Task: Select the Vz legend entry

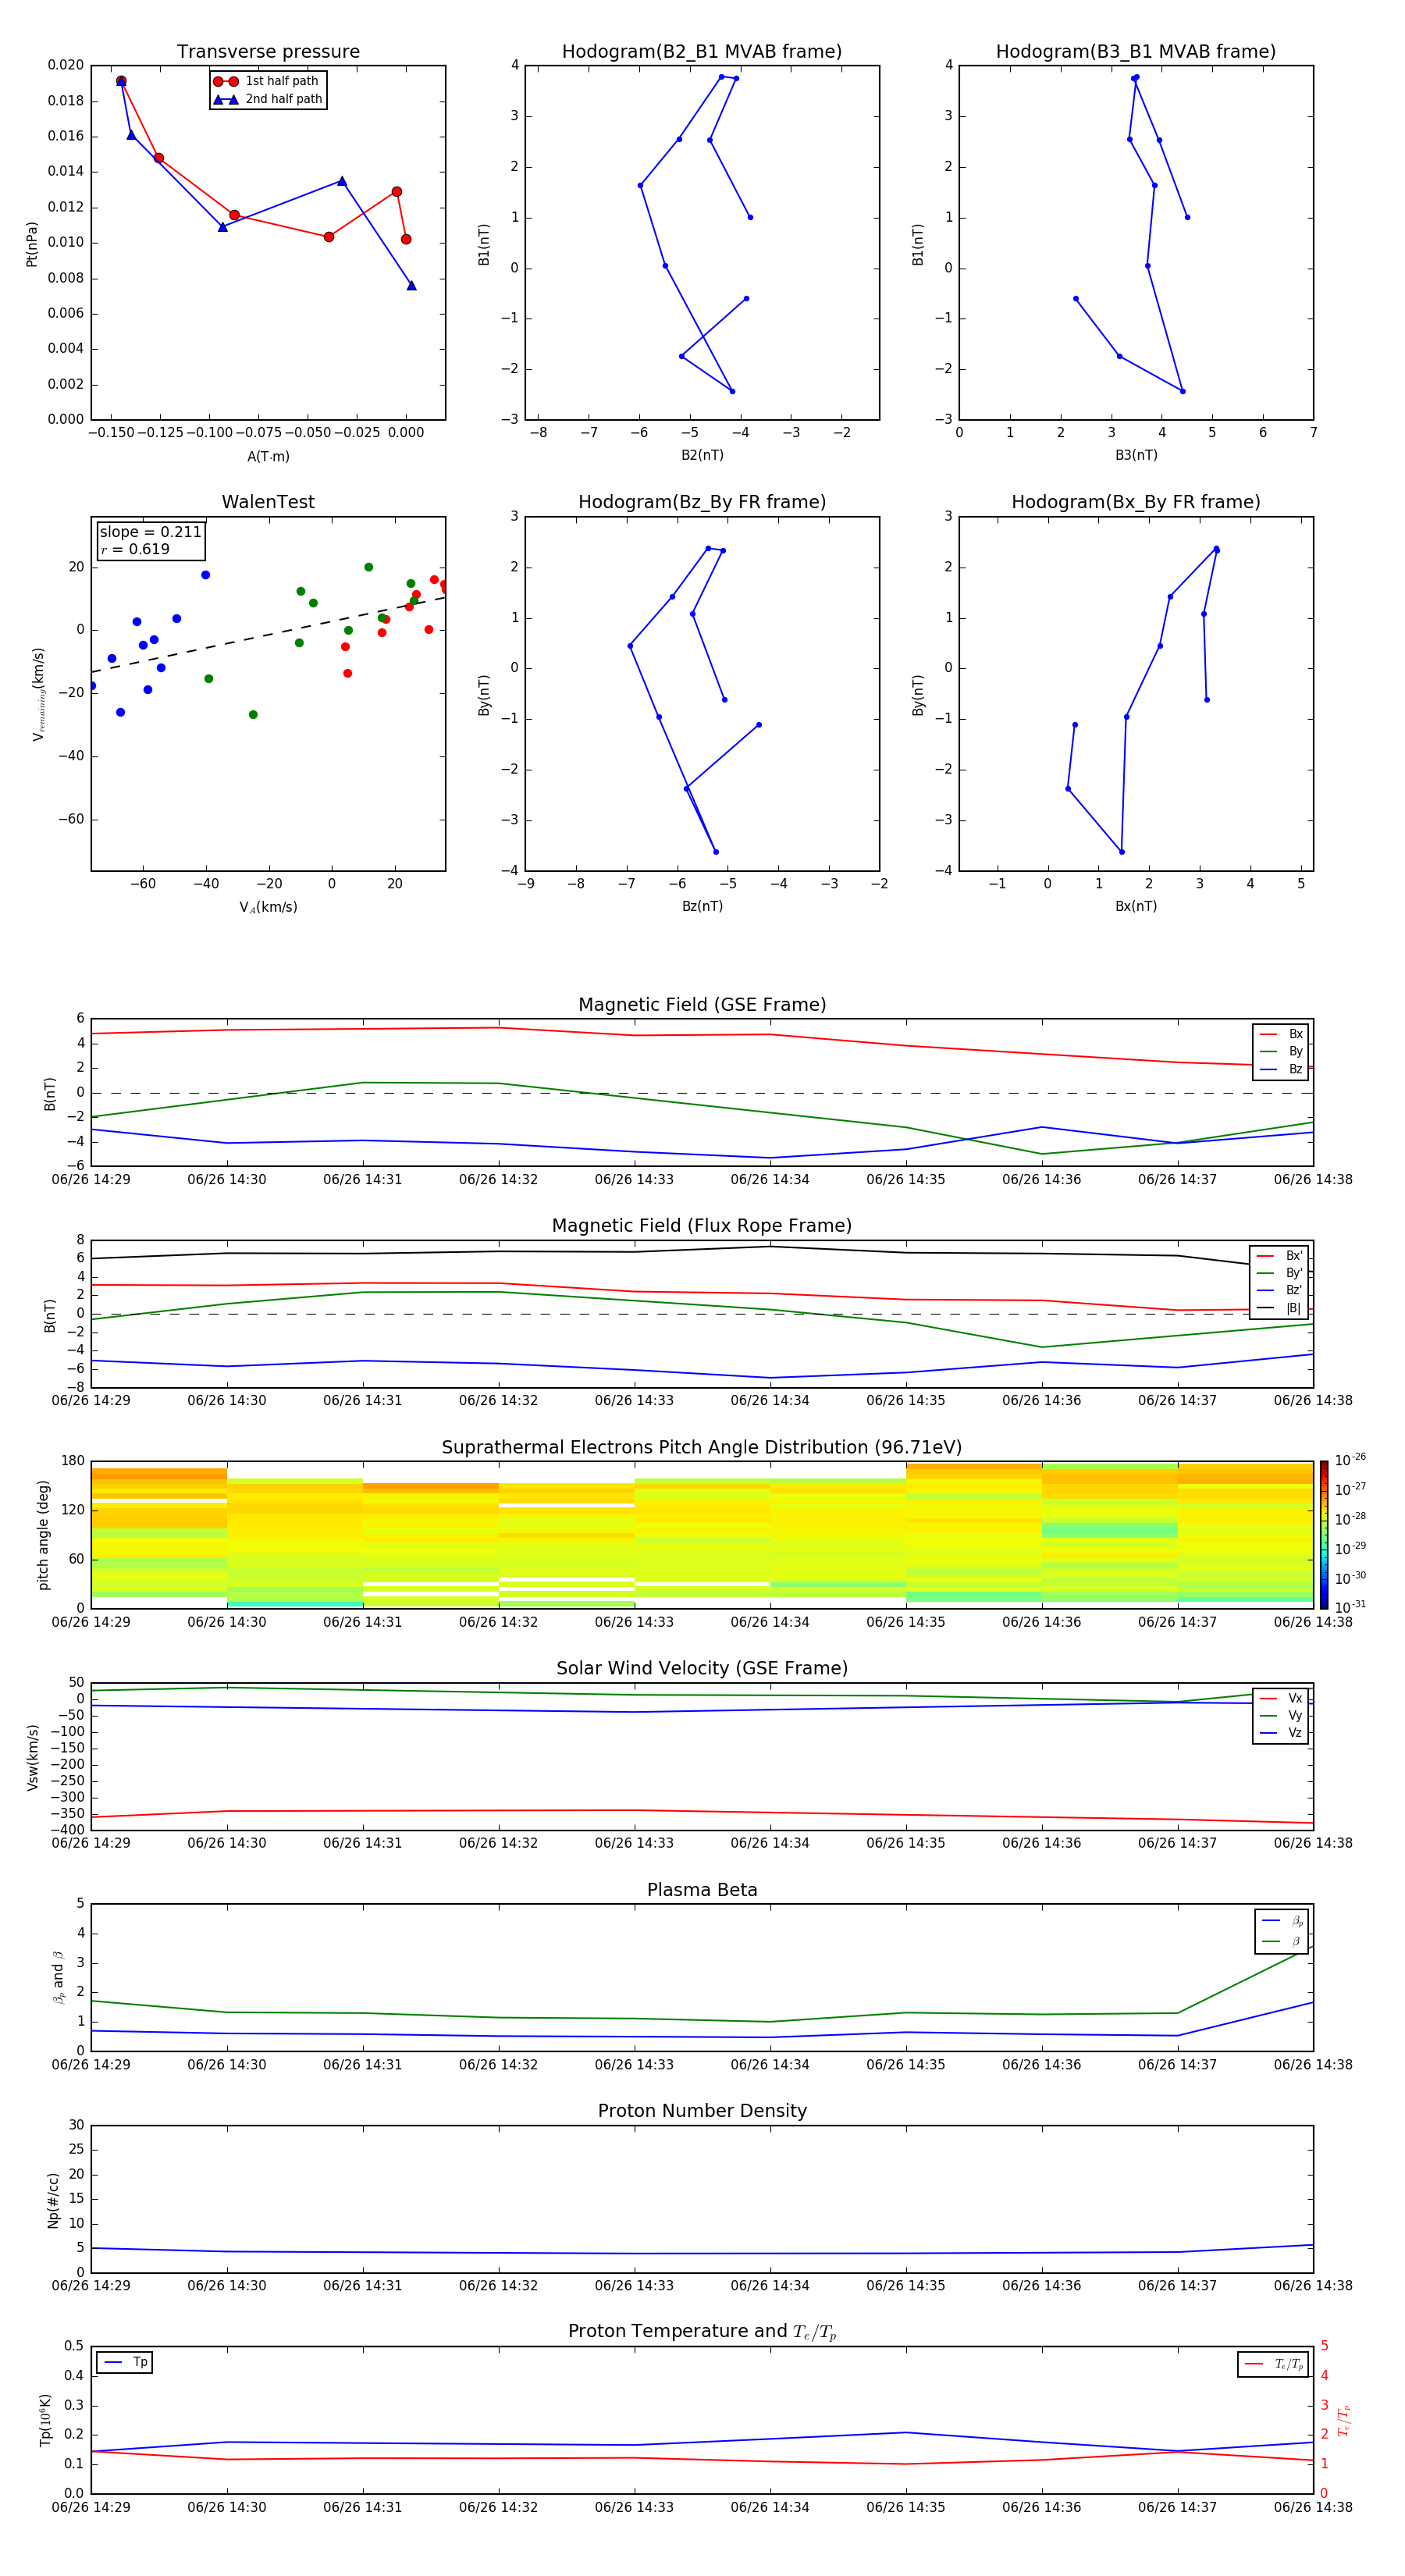Action: pyautogui.click(x=1281, y=1733)
